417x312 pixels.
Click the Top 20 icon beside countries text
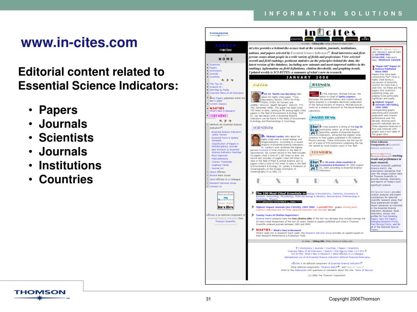[314, 165]
